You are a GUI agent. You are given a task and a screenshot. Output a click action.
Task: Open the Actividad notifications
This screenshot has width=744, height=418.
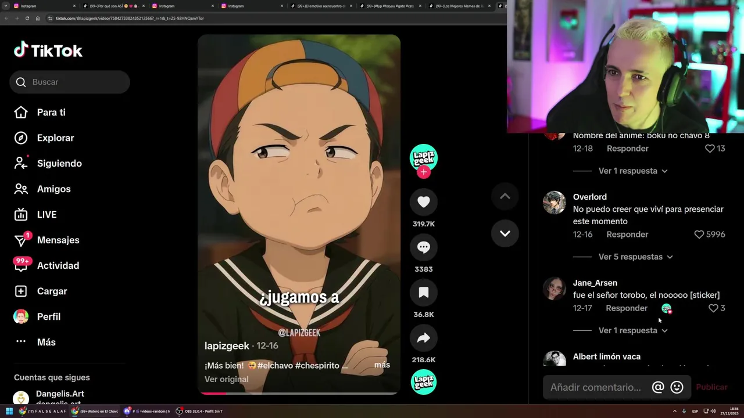pos(46,265)
